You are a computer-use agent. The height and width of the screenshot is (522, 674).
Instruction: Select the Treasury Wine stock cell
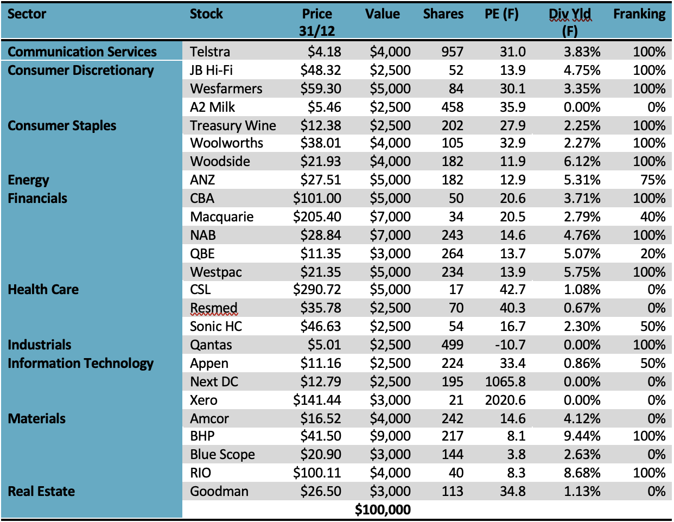[233, 126]
